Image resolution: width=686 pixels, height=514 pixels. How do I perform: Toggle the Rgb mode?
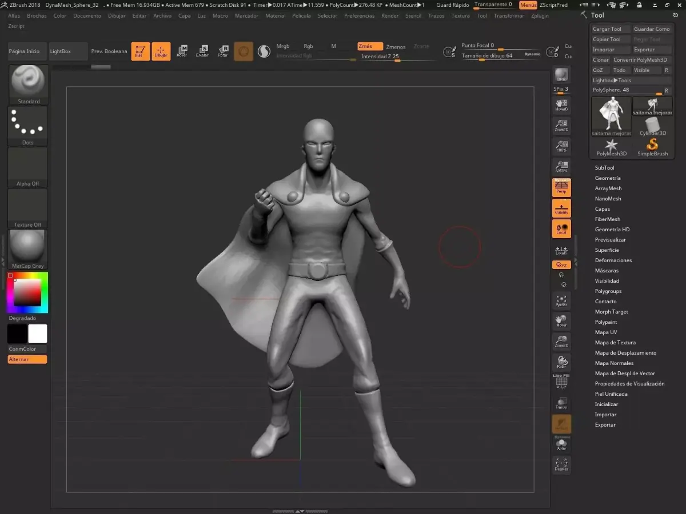(x=308, y=46)
